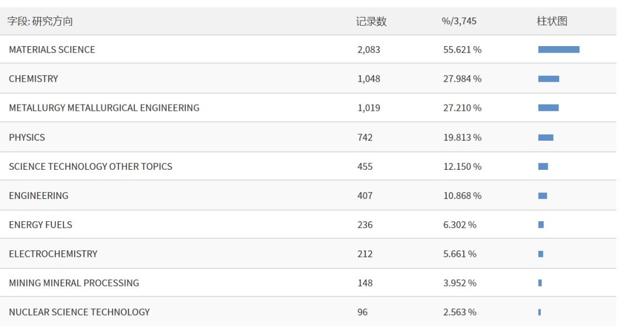This screenshot has width=630, height=328.
Task: Click the 记录数 column header
Action: pyautogui.click(x=371, y=22)
